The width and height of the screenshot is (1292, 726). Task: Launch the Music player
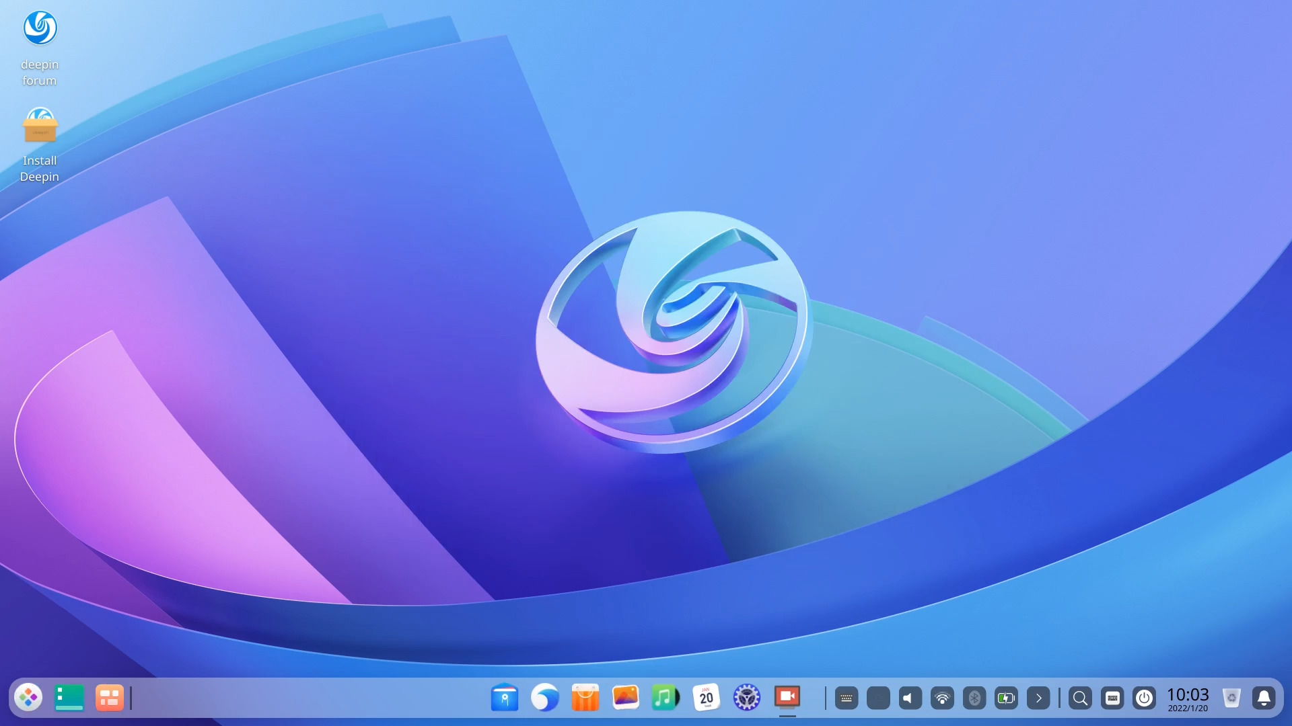tap(666, 698)
